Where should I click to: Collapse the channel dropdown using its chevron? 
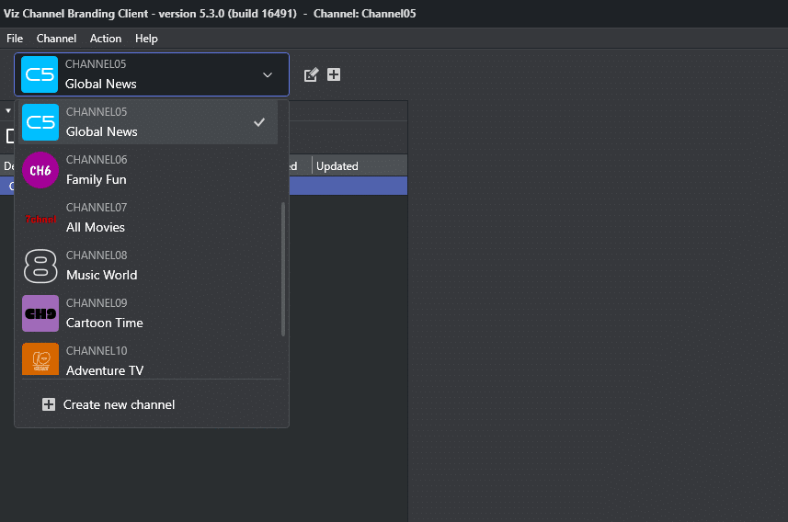pyautogui.click(x=268, y=74)
